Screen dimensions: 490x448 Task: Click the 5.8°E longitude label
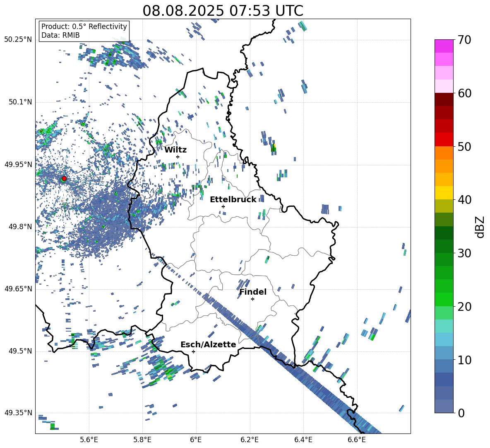(142, 440)
